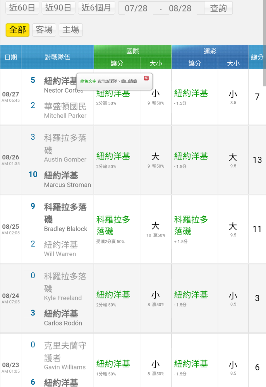The width and height of the screenshot is (266, 387).
Task: Click total score 13 for 08/26
Action: [257, 160]
